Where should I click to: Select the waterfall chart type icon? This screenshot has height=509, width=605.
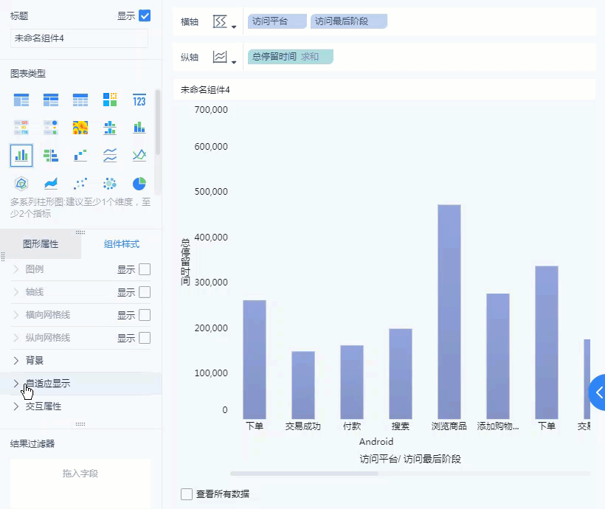80,156
